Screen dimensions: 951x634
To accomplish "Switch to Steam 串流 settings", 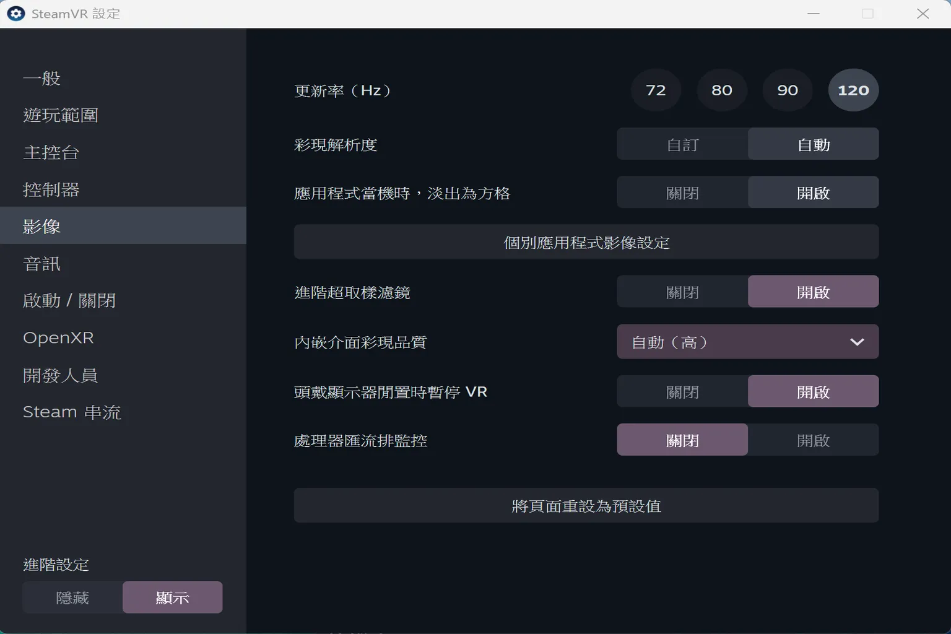I will click(72, 412).
